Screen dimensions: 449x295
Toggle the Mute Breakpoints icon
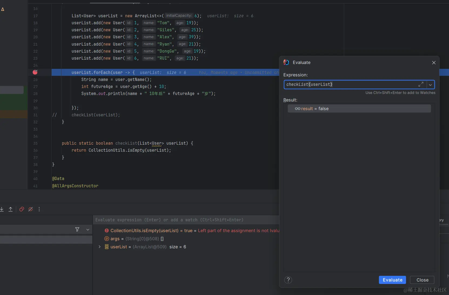(31, 209)
